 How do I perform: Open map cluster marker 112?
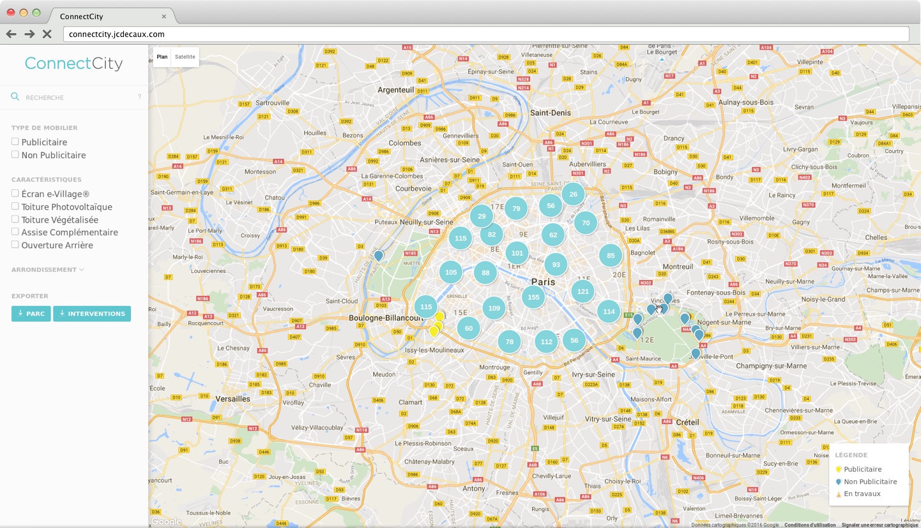(546, 342)
